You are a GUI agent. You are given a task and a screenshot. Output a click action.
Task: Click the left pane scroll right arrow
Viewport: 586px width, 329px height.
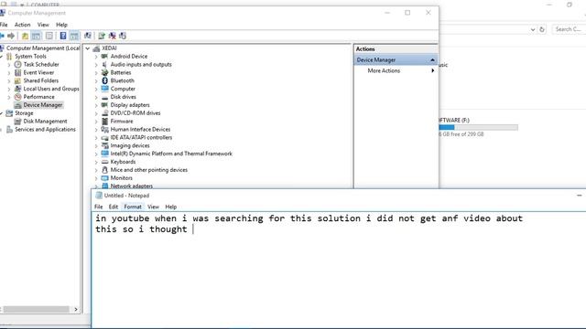pos(76,309)
